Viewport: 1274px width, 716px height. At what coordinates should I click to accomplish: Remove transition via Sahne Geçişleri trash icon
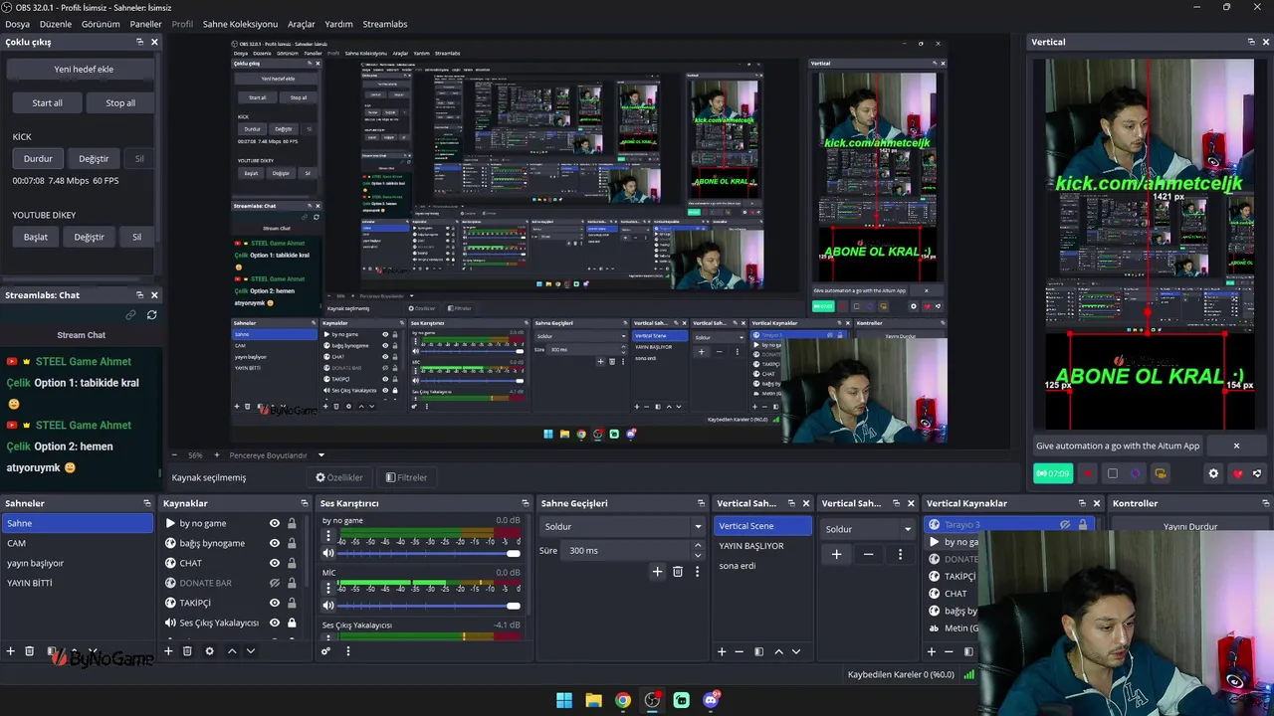click(x=678, y=571)
